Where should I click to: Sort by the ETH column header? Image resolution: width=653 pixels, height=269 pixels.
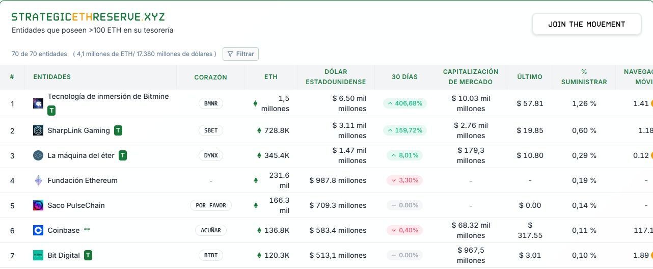(271, 77)
